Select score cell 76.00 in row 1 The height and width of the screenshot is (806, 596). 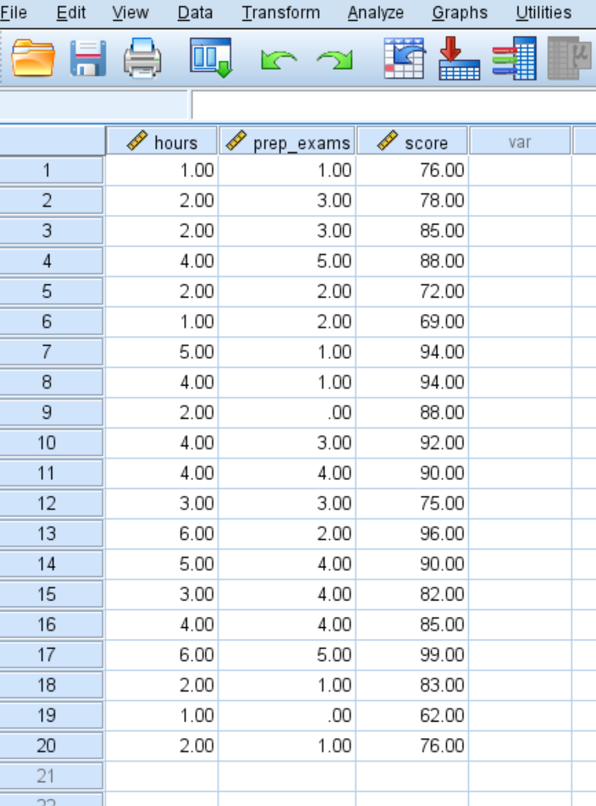pyautogui.click(x=412, y=170)
